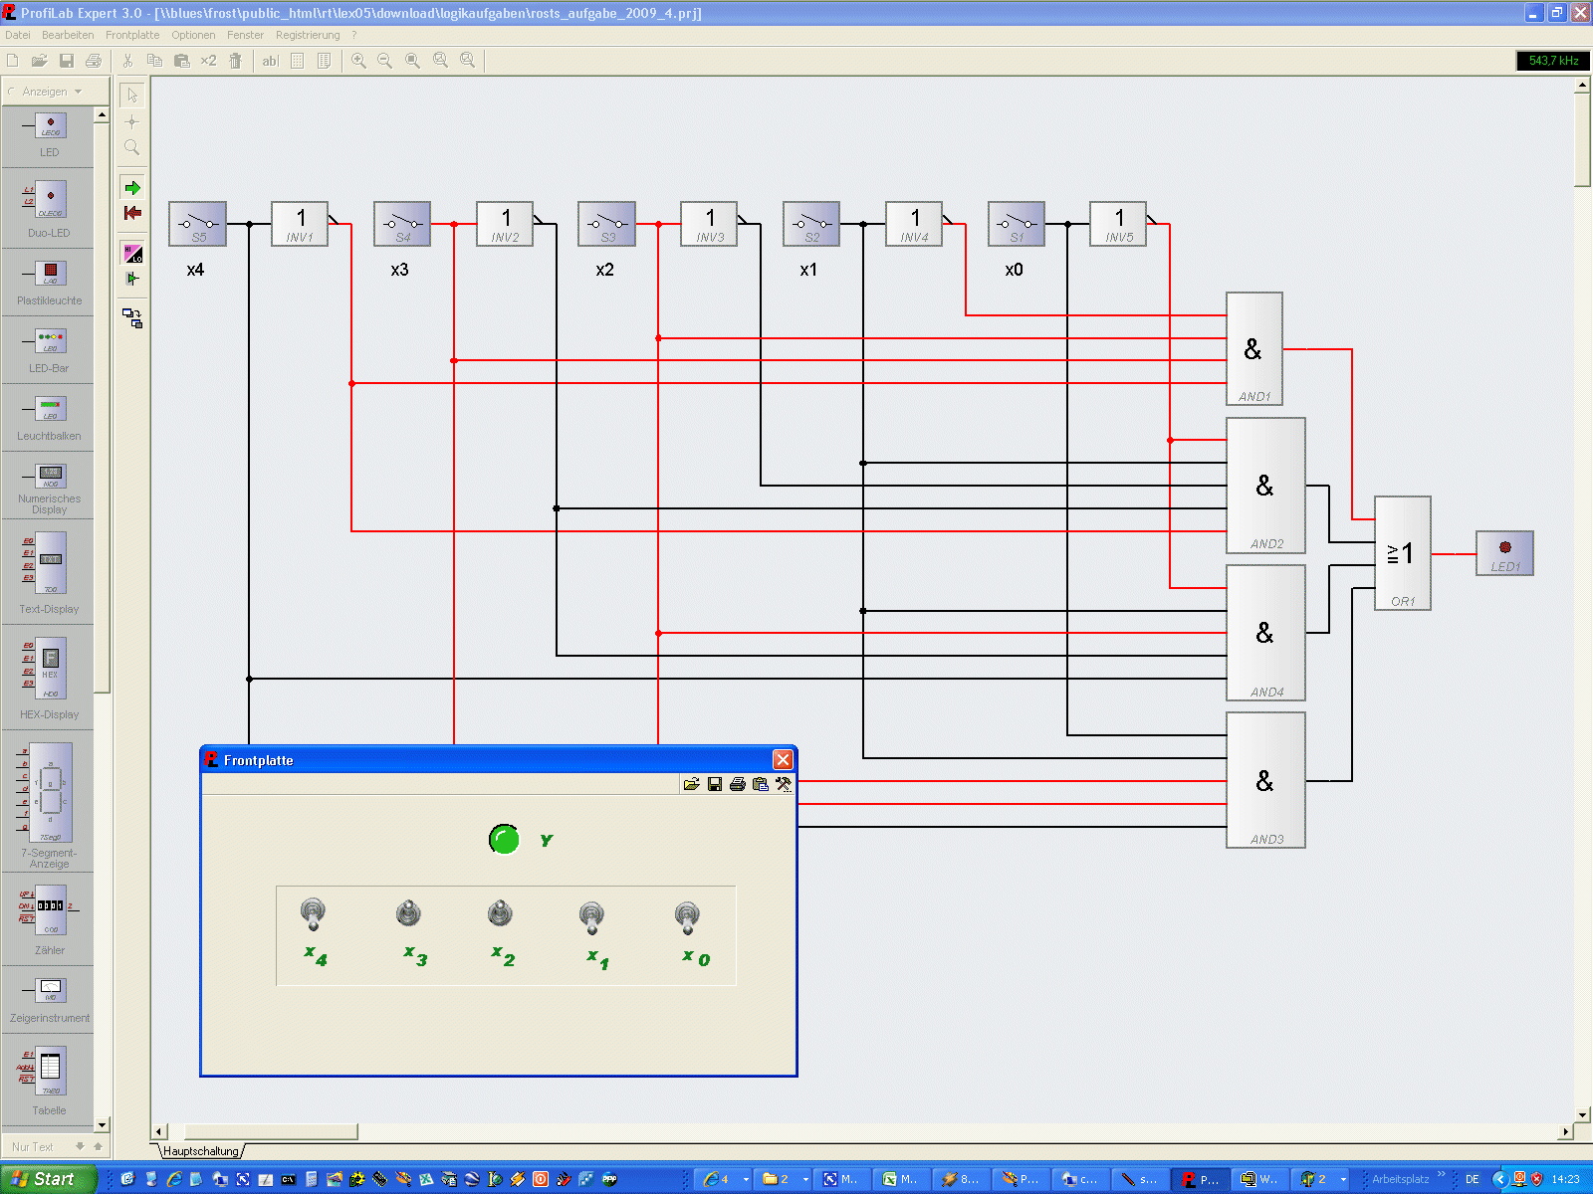The image size is (1593, 1194).
Task: Save icon in Frontplatte window toolbar
Action: [714, 784]
